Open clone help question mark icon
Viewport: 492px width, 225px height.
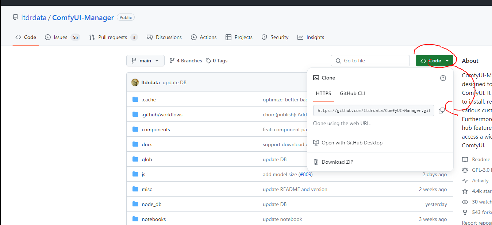click(x=443, y=78)
